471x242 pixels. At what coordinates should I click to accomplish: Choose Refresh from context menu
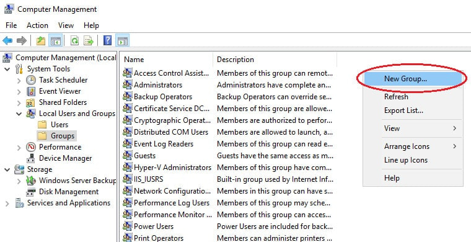click(413, 97)
